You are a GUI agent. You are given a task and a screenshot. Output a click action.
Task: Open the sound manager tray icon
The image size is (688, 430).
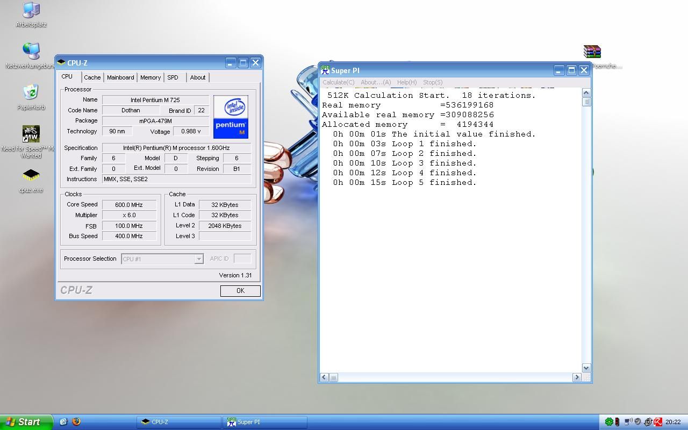click(x=648, y=422)
